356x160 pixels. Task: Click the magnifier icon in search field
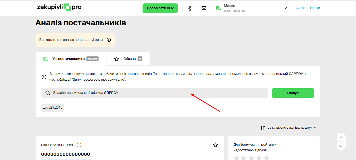click(x=48, y=93)
